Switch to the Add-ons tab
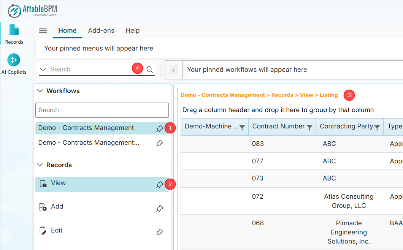The image size is (403, 250). (101, 30)
